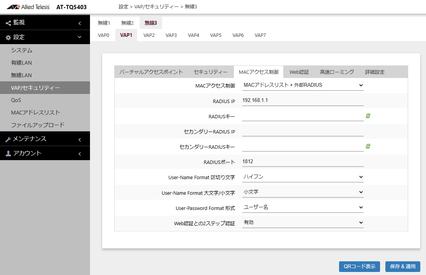This screenshot has height=275, width=426.
Task: Click the セカンダリーRADIUS IP input field
Action: (303, 131)
